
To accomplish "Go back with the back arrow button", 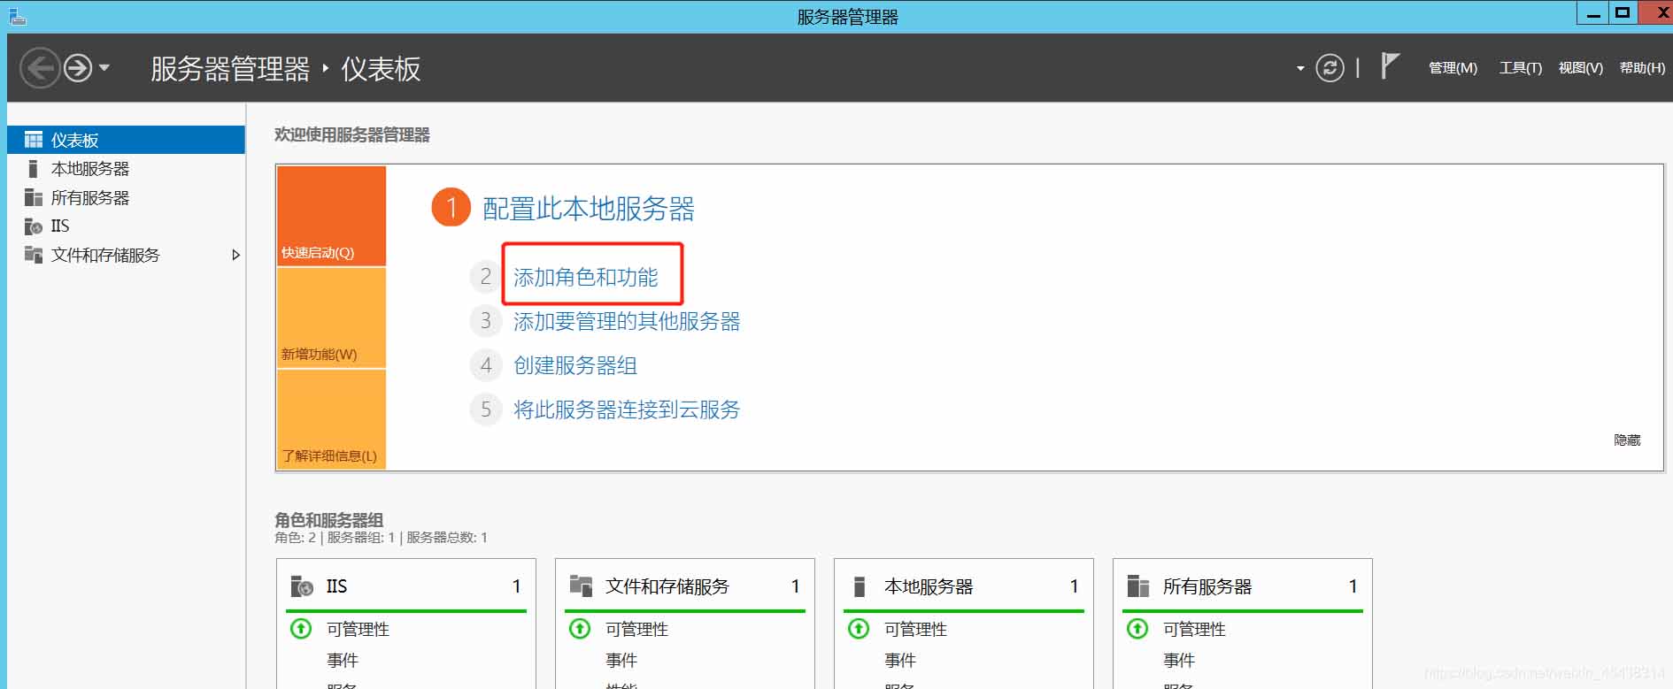I will tap(40, 68).
